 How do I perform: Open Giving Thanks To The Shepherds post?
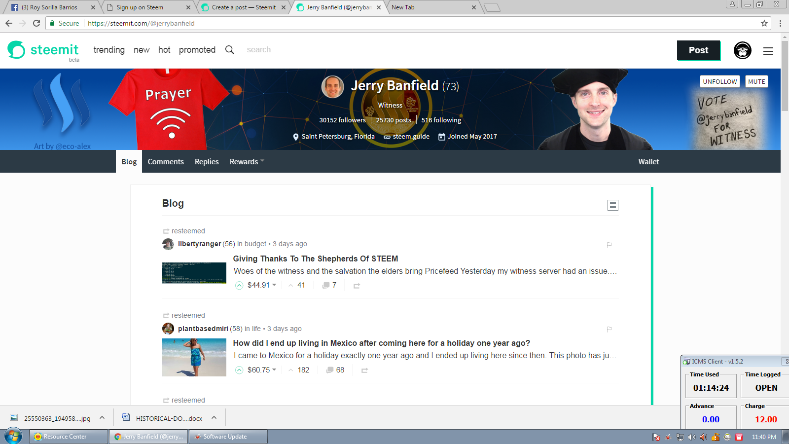[x=316, y=259]
